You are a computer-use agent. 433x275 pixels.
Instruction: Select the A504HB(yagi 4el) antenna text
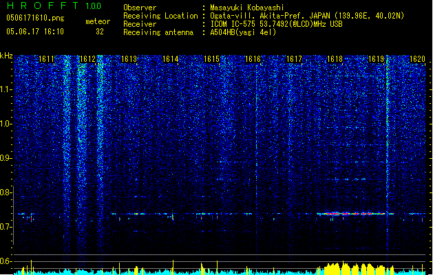(243, 32)
